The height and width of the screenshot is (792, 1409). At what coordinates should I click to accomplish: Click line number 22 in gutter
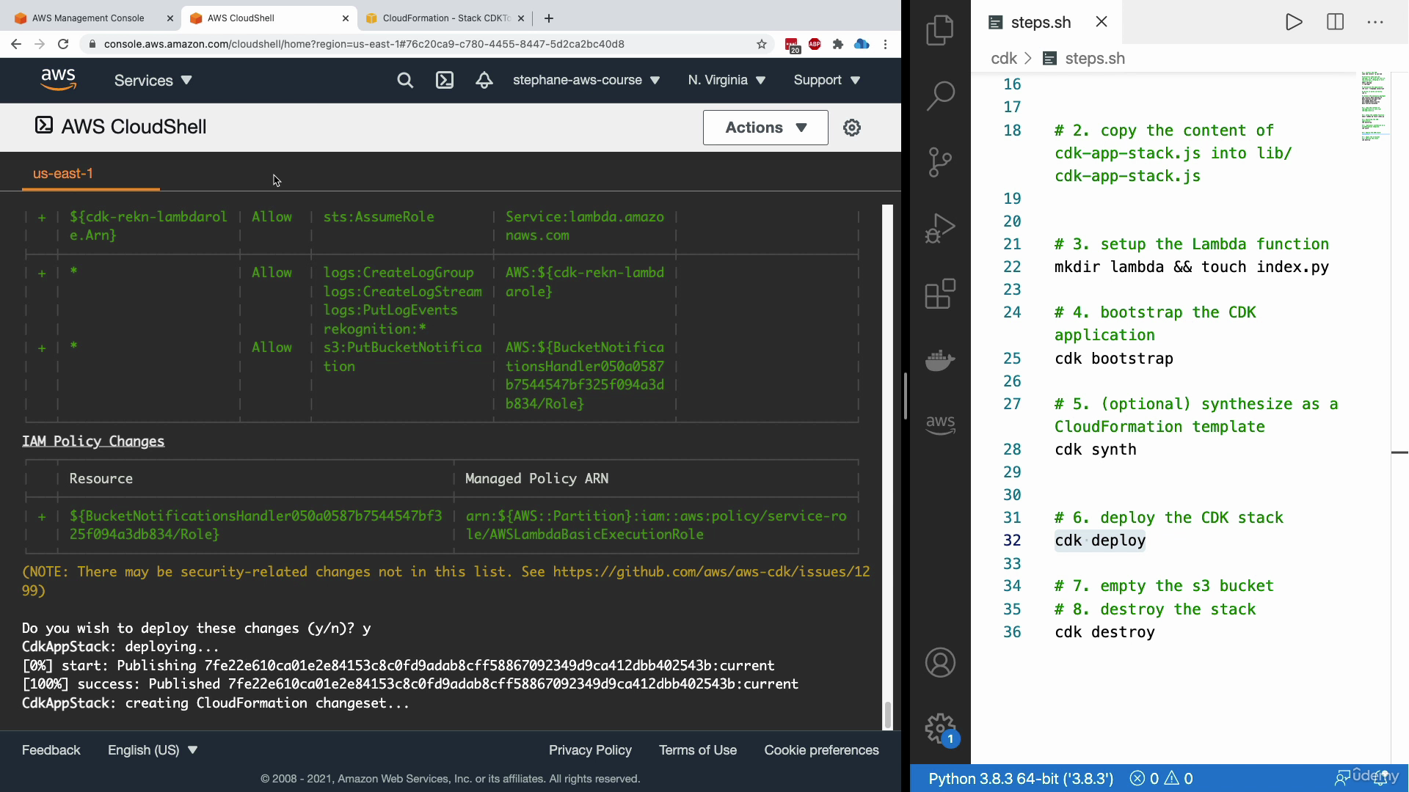pos(1012,267)
